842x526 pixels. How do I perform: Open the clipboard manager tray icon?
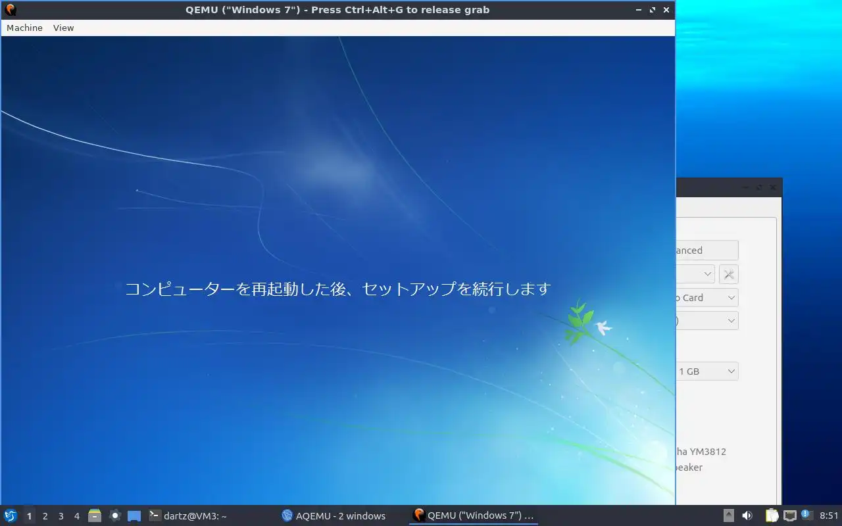772,516
